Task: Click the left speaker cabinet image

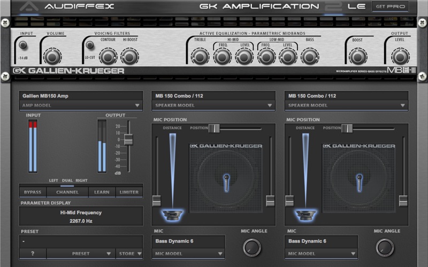Action: click(226, 178)
